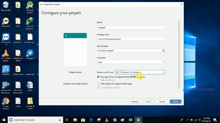
Task: Open the Online work folder
Action: (18, 70)
